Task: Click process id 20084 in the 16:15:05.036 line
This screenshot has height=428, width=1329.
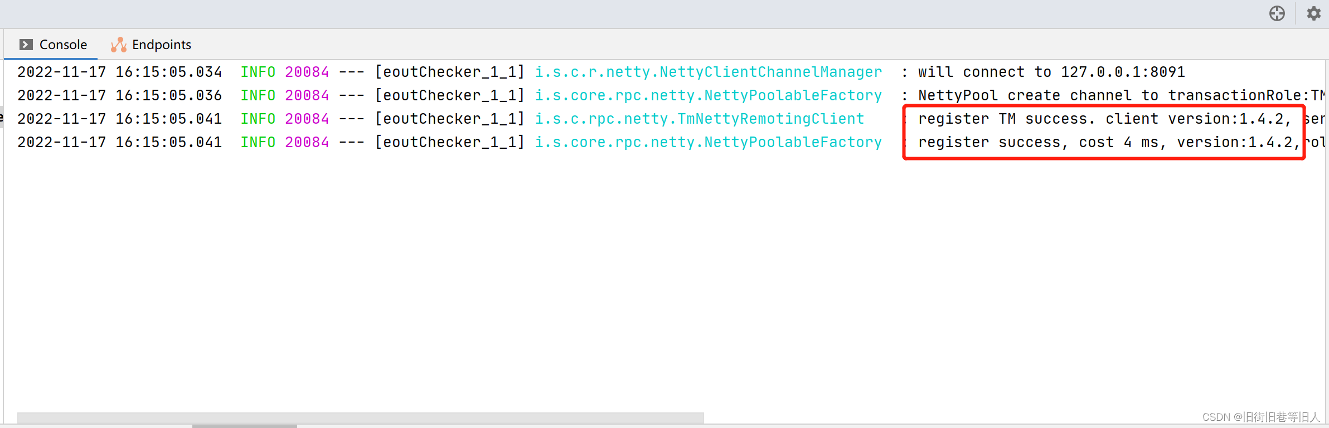Action: (307, 95)
